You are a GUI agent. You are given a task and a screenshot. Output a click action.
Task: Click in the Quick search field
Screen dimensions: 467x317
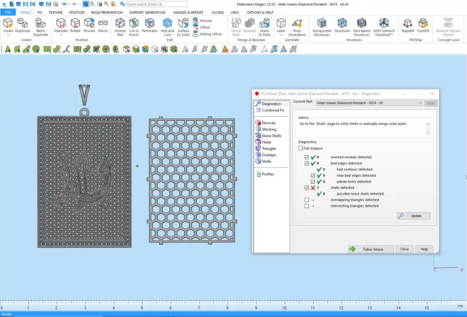[156, 4]
